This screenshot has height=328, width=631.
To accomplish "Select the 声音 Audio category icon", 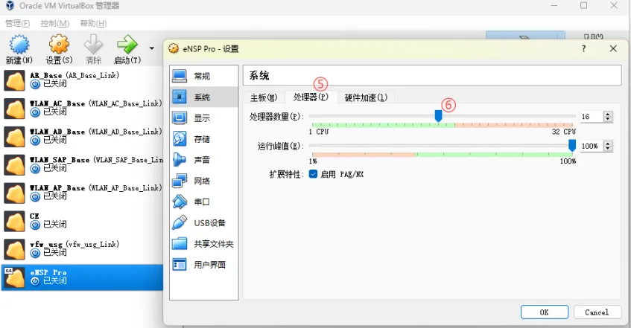I will pos(180,160).
